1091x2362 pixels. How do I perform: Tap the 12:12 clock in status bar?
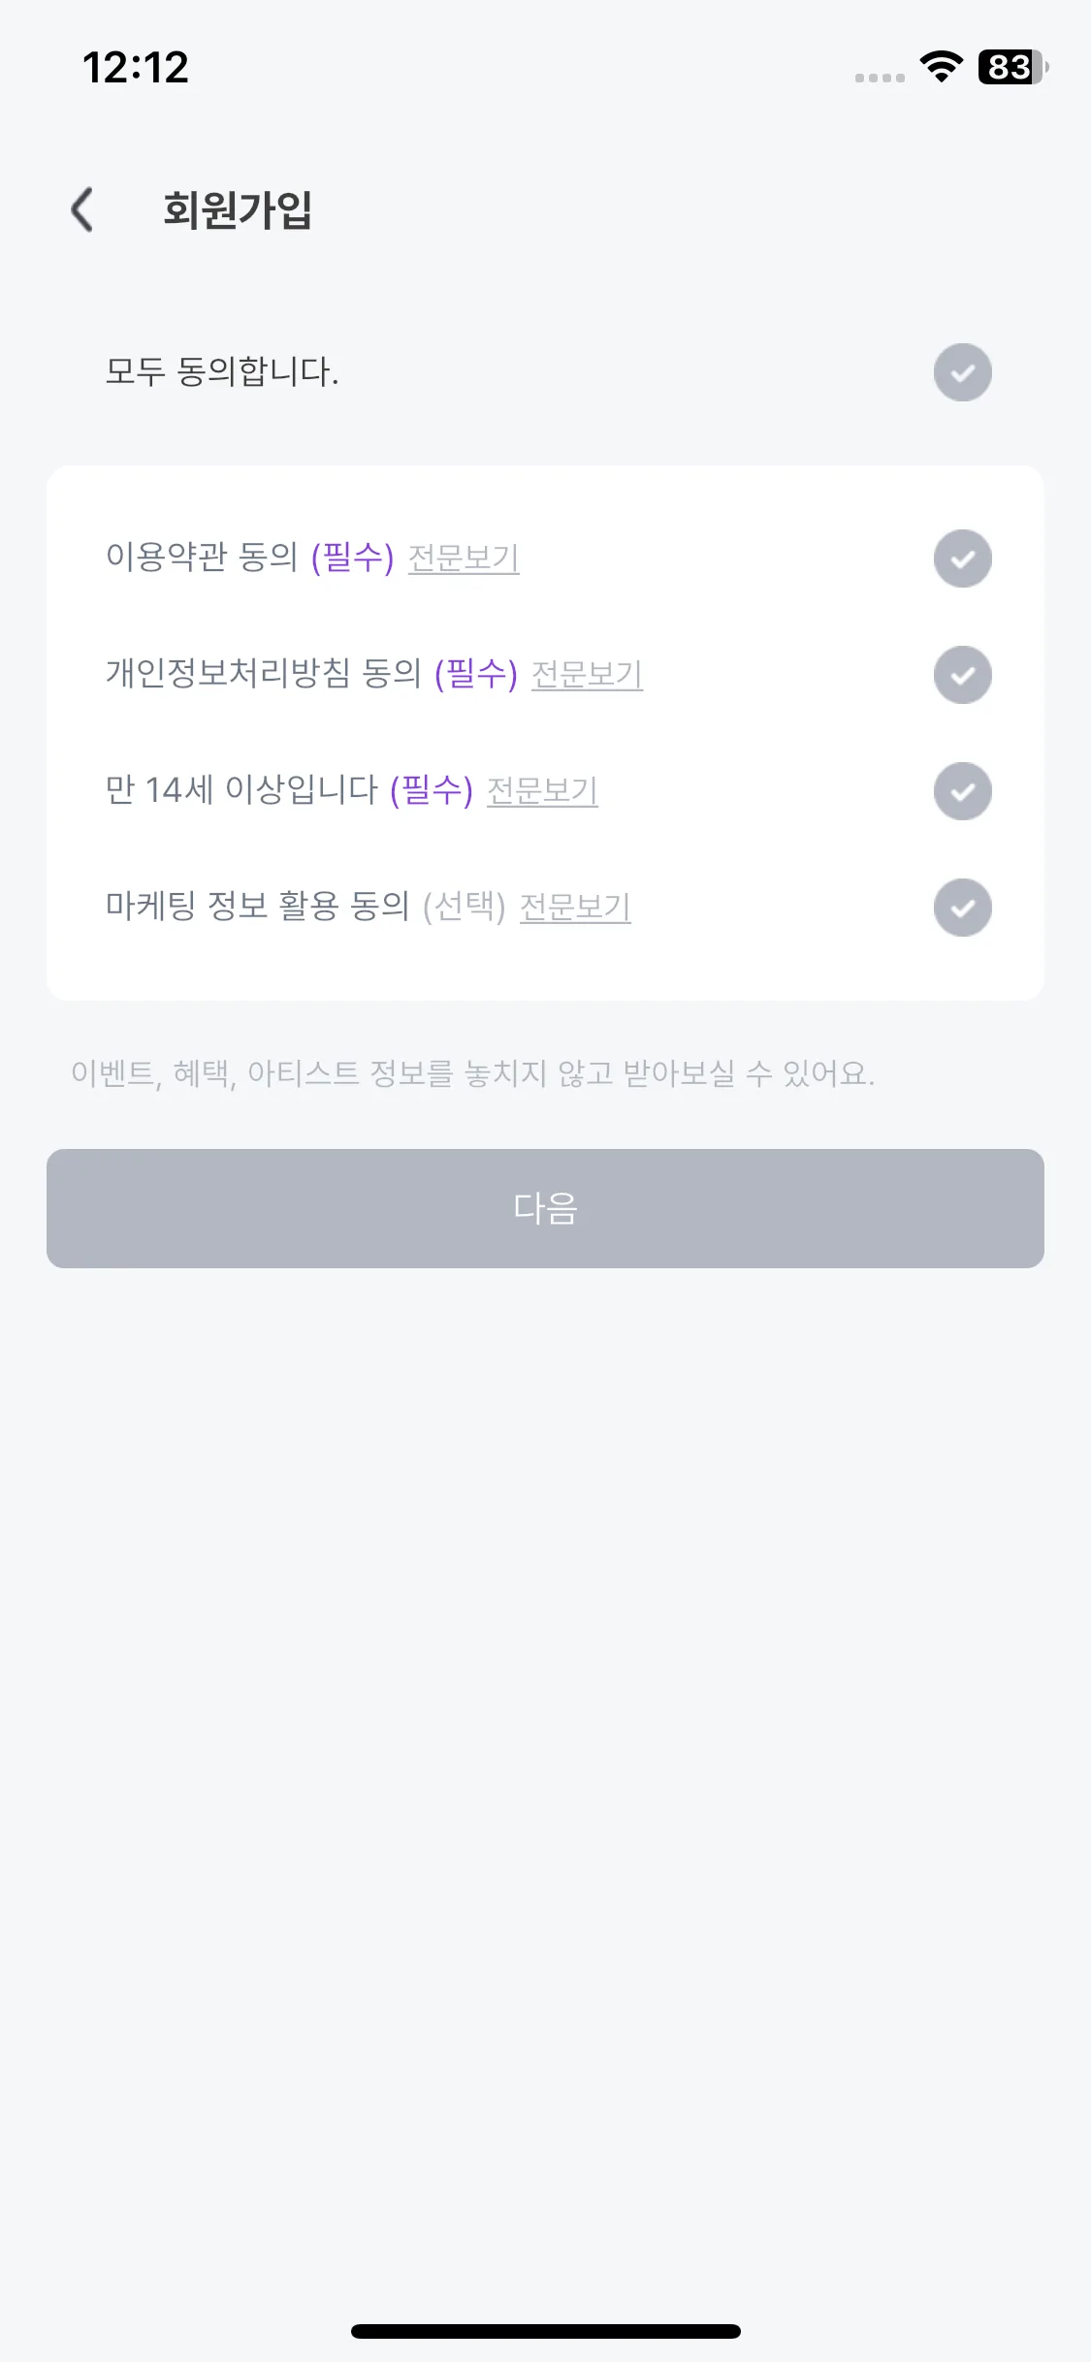click(136, 68)
